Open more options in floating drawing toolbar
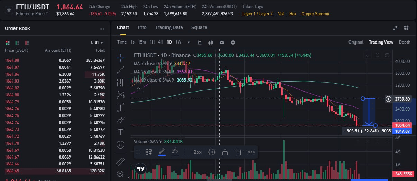 coord(251,152)
